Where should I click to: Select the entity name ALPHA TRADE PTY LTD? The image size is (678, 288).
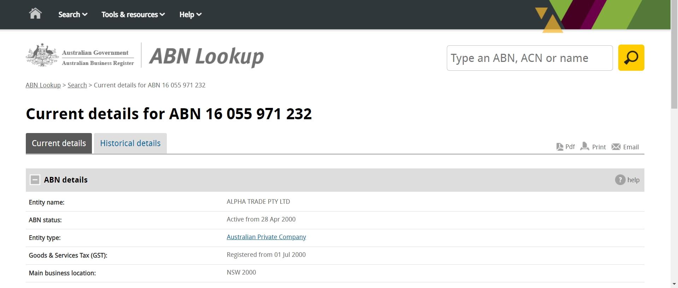coord(258,202)
